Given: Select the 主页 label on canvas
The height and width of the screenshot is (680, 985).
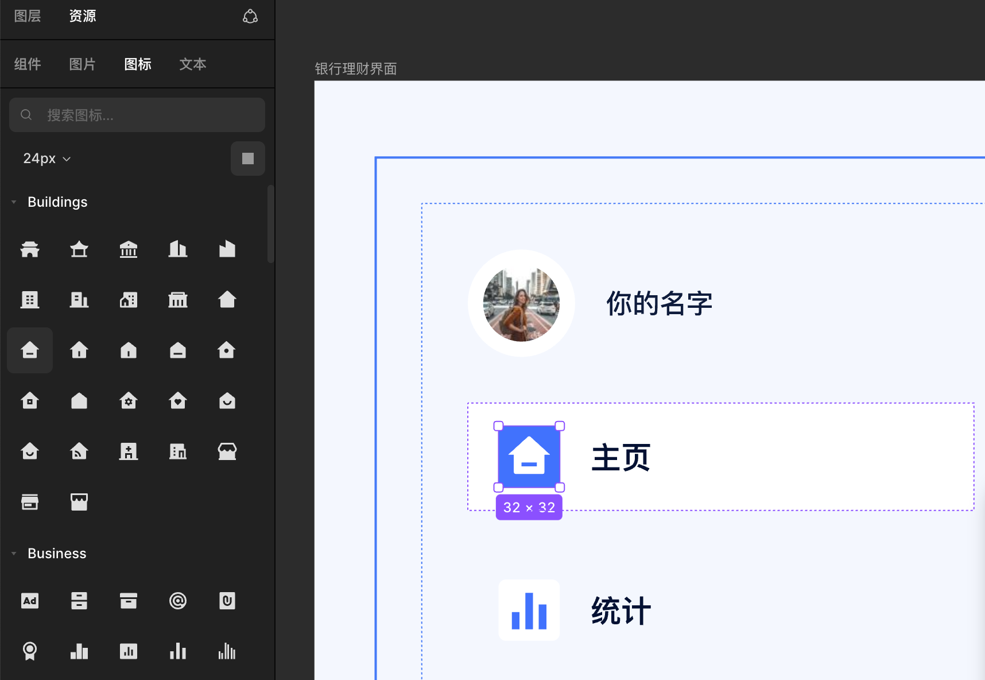Looking at the screenshot, I should click(x=621, y=458).
